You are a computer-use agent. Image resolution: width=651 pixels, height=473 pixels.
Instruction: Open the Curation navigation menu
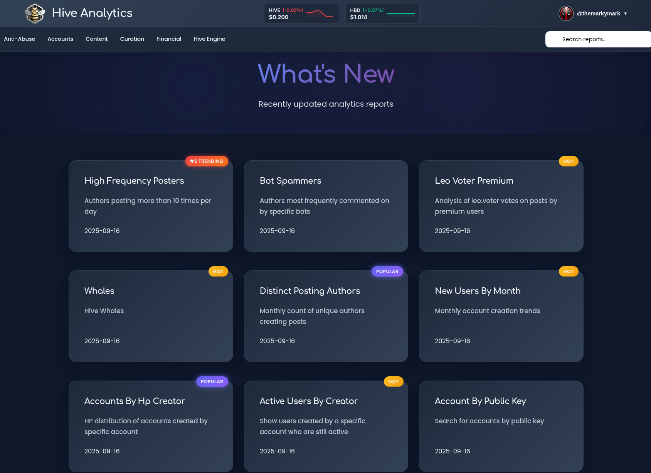pos(132,39)
